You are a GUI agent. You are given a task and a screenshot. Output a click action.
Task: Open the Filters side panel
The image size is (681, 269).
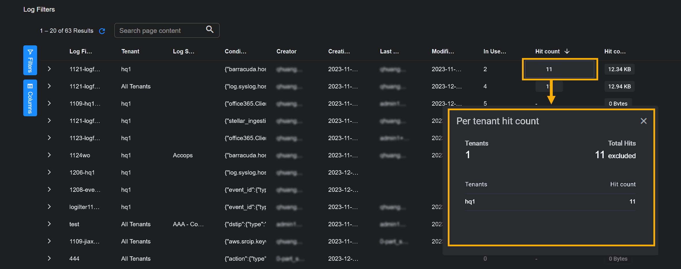click(30, 60)
